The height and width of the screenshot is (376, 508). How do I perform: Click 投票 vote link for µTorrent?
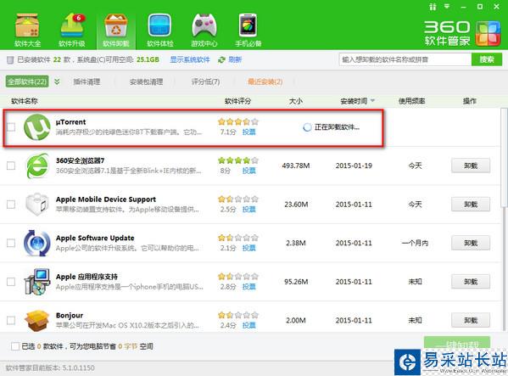[x=248, y=132]
